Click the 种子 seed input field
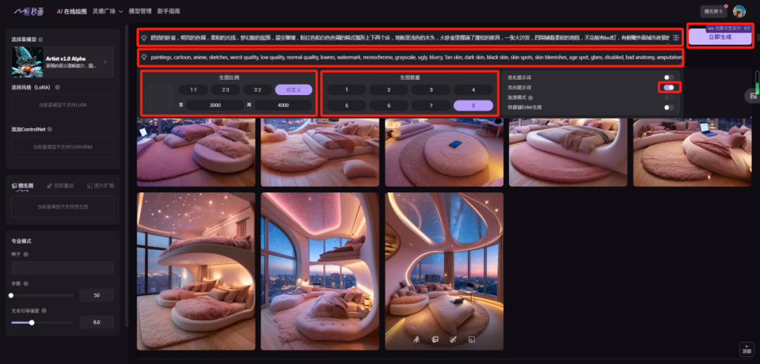 tap(63, 268)
